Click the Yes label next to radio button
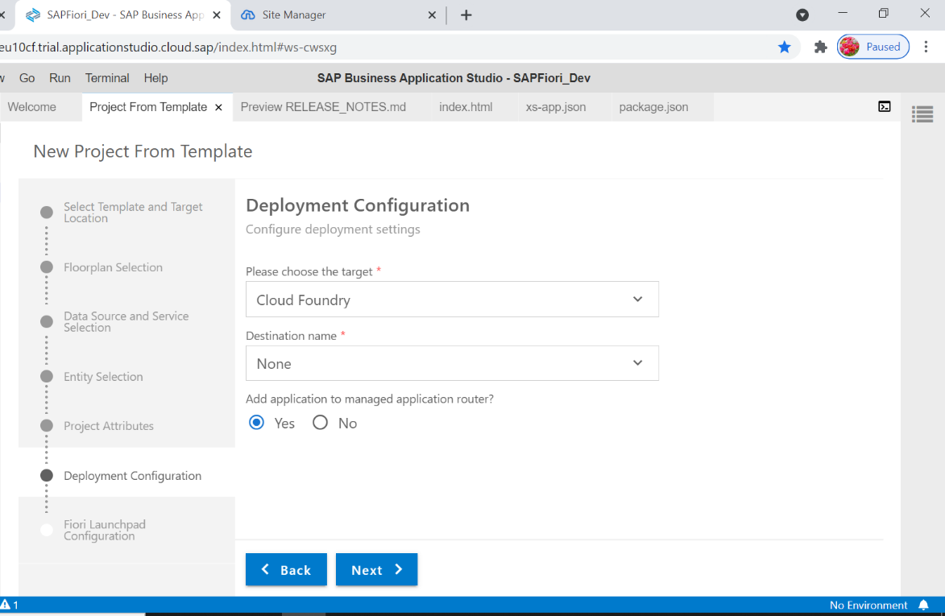 tap(284, 424)
